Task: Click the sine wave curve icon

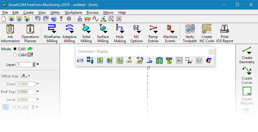Action: pyautogui.click(x=95, y=19)
